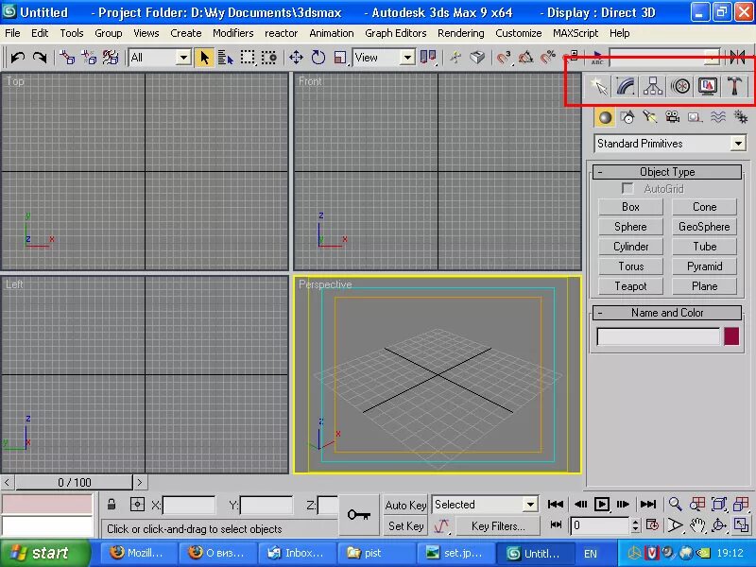The height and width of the screenshot is (567, 756).
Task: Step time slider forward with right arrow
Action: (x=140, y=482)
